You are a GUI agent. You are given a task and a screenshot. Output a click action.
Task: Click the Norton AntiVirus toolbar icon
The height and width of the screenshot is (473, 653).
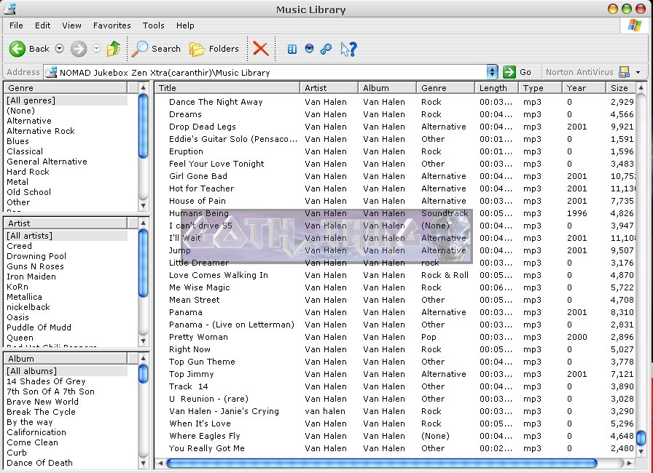[624, 72]
